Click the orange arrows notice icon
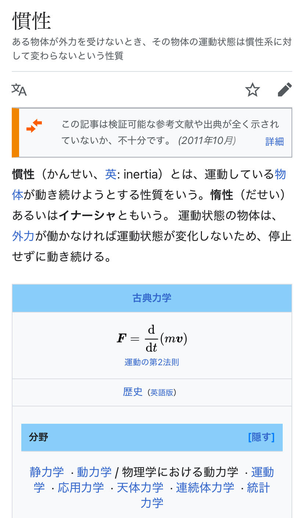 34,126
